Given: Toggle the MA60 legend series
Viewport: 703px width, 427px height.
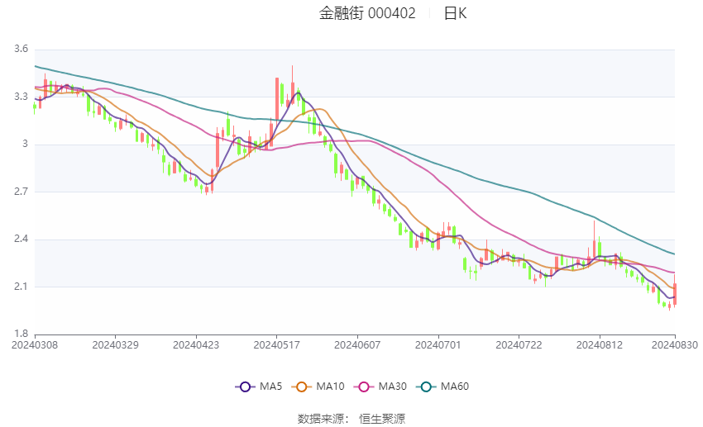Looking at the screenshot, I should point(442,387).
